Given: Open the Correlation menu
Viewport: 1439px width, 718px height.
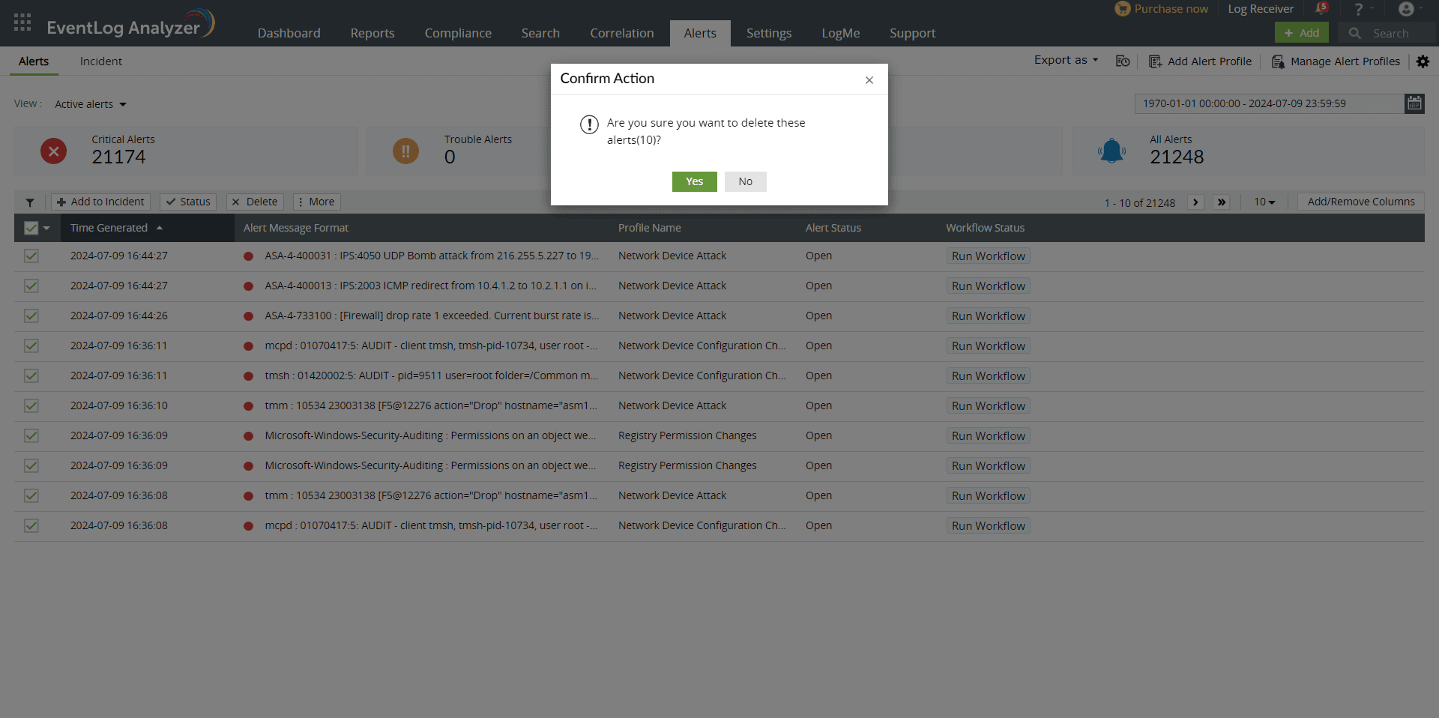Looking at the screenshot, I should pyautogui.click(x=621, y=33).
